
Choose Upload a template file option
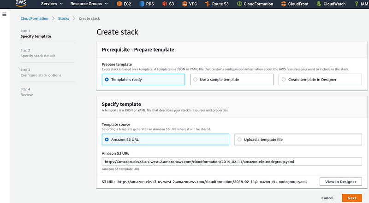[298, 139]
